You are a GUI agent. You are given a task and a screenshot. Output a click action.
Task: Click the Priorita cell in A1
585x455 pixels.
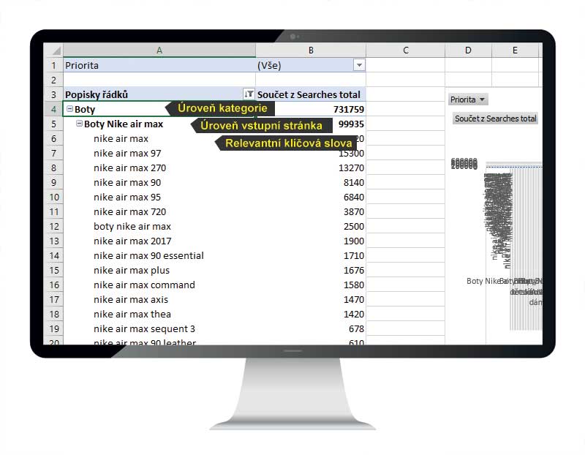click(159, 65)
